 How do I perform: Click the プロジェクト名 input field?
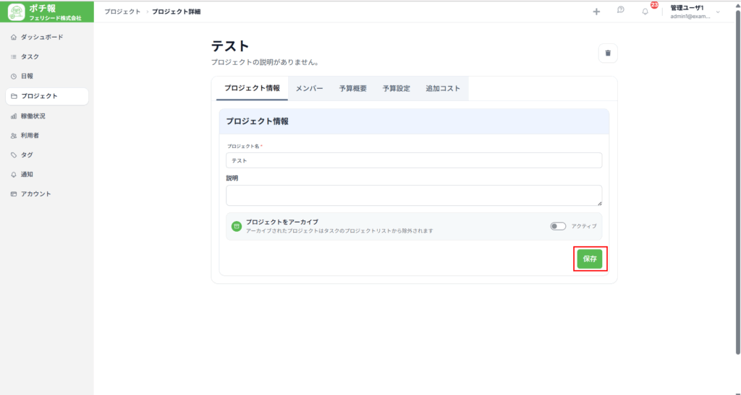click(414, 160)
